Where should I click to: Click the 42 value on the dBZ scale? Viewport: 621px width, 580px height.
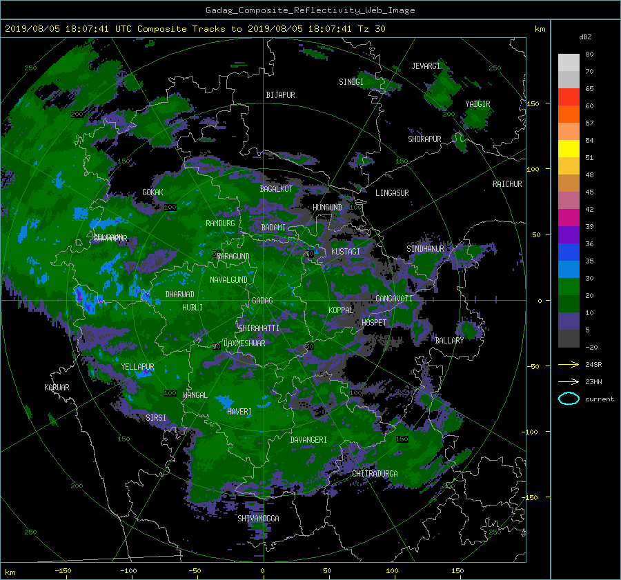[589, 210]
